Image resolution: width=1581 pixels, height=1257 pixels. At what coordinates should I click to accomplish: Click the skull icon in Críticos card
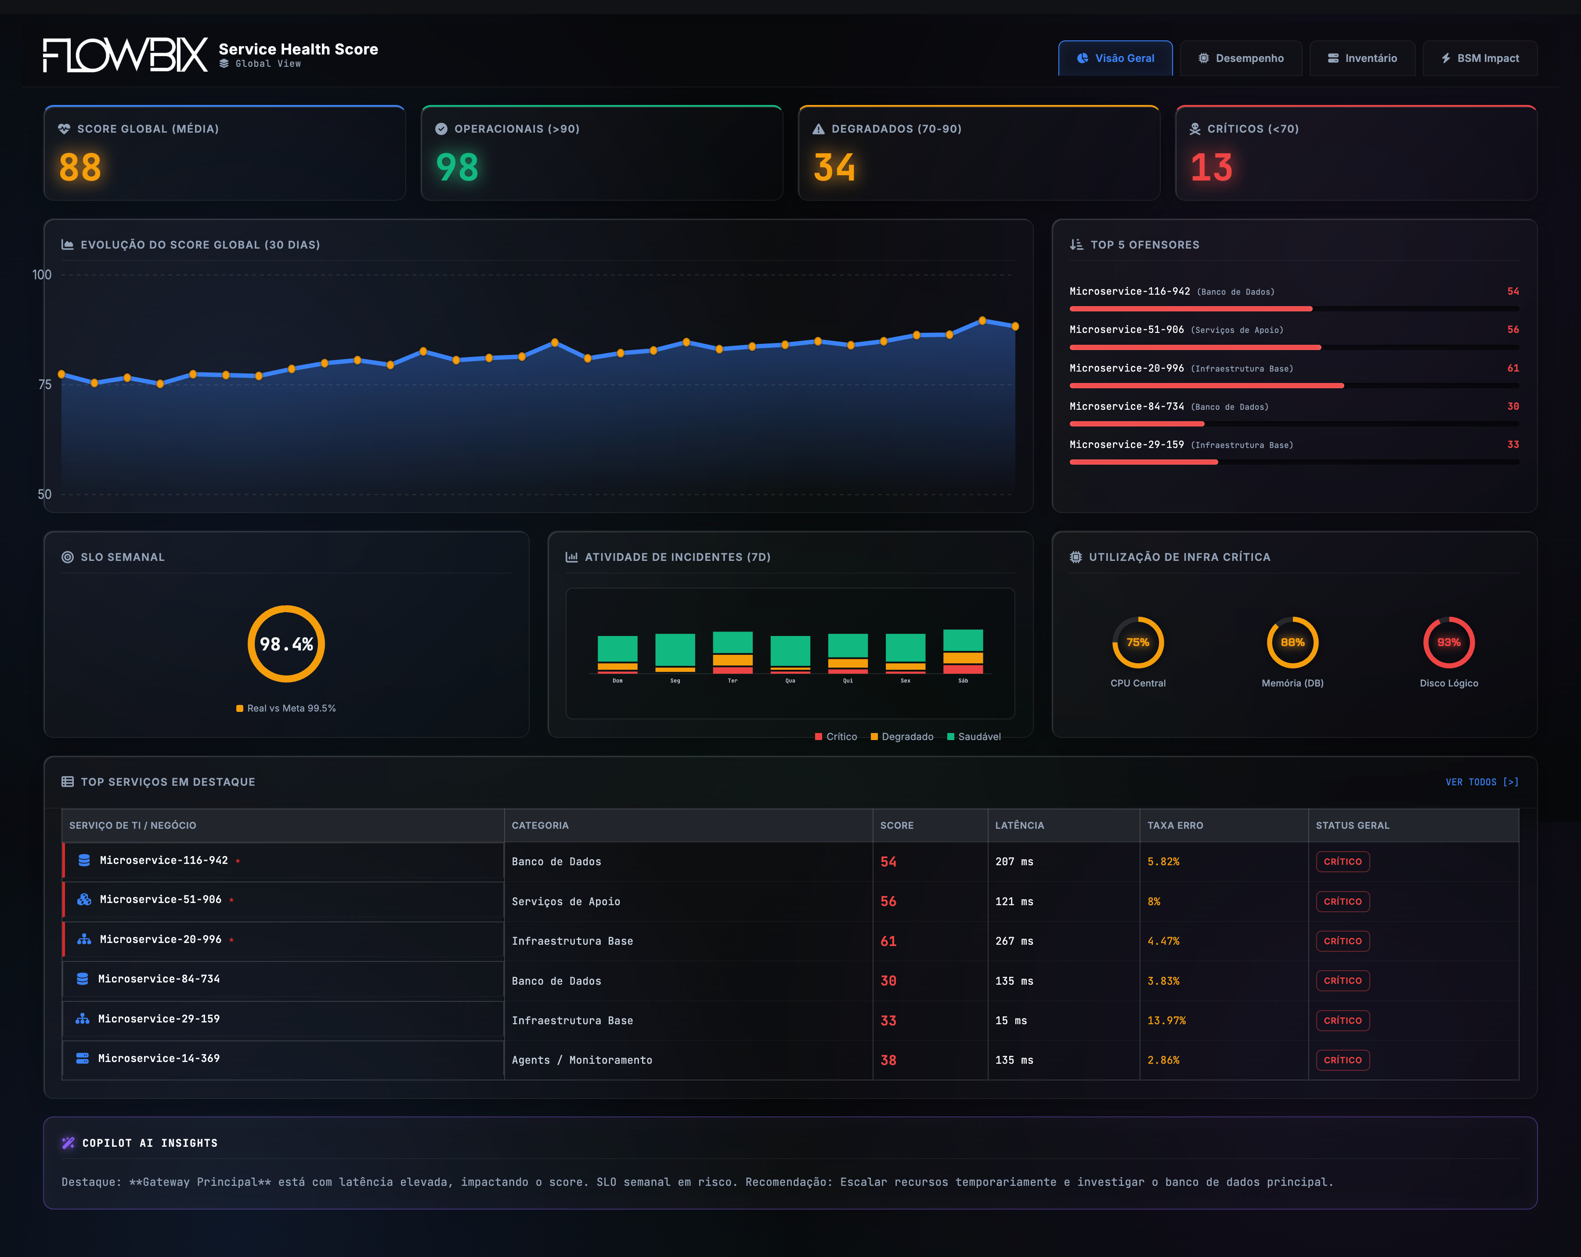(1195, 128)
